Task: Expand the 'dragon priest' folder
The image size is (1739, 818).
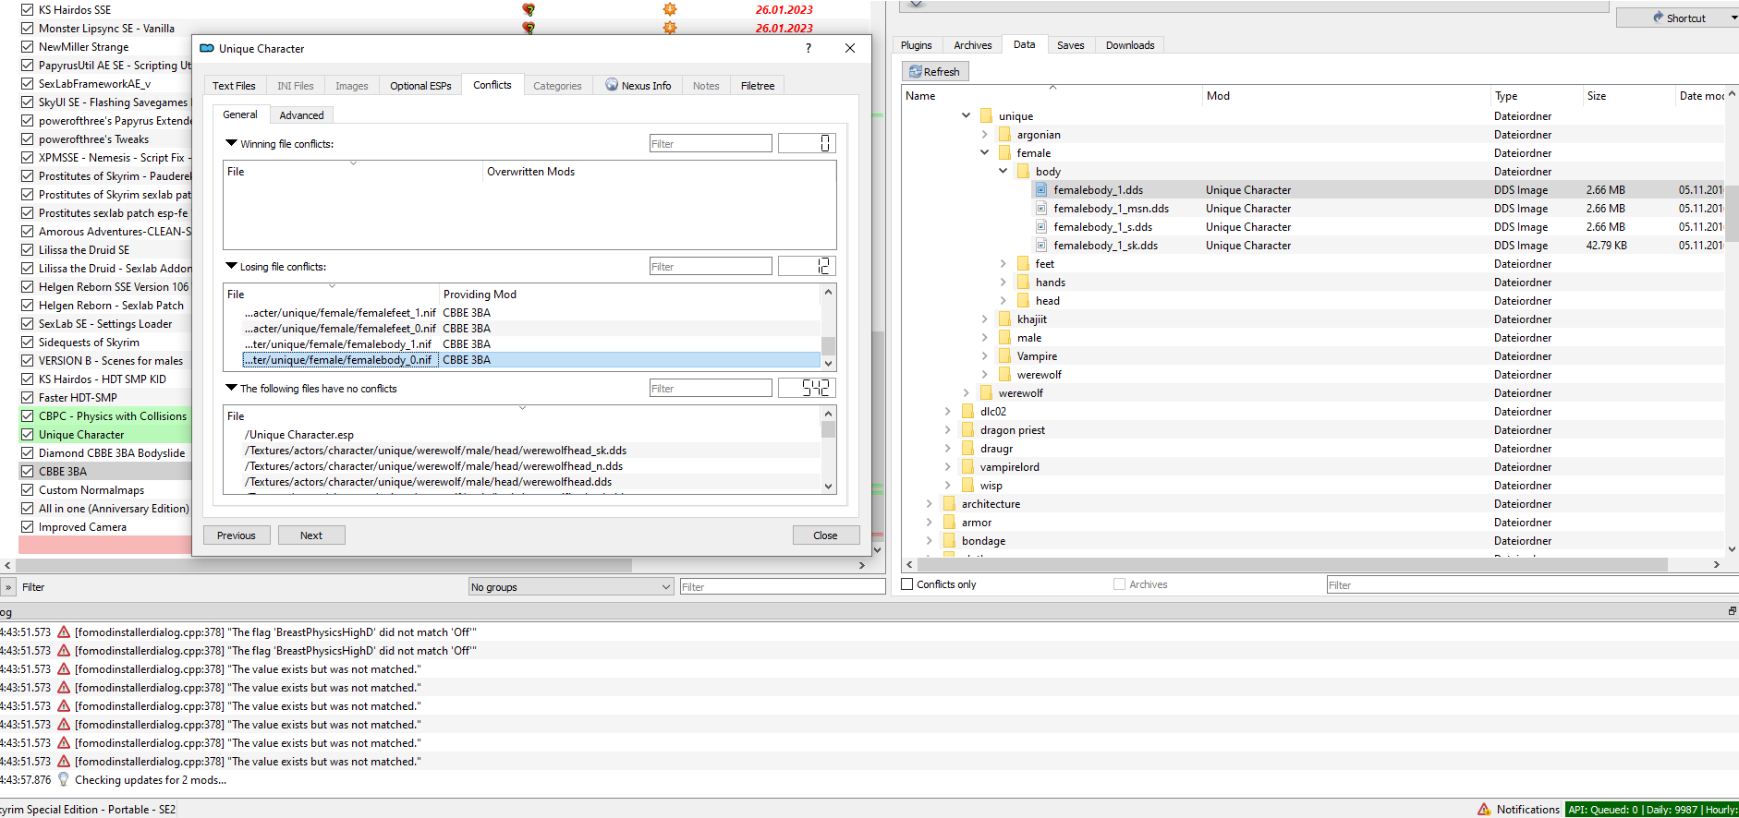Action: [948, 430]
